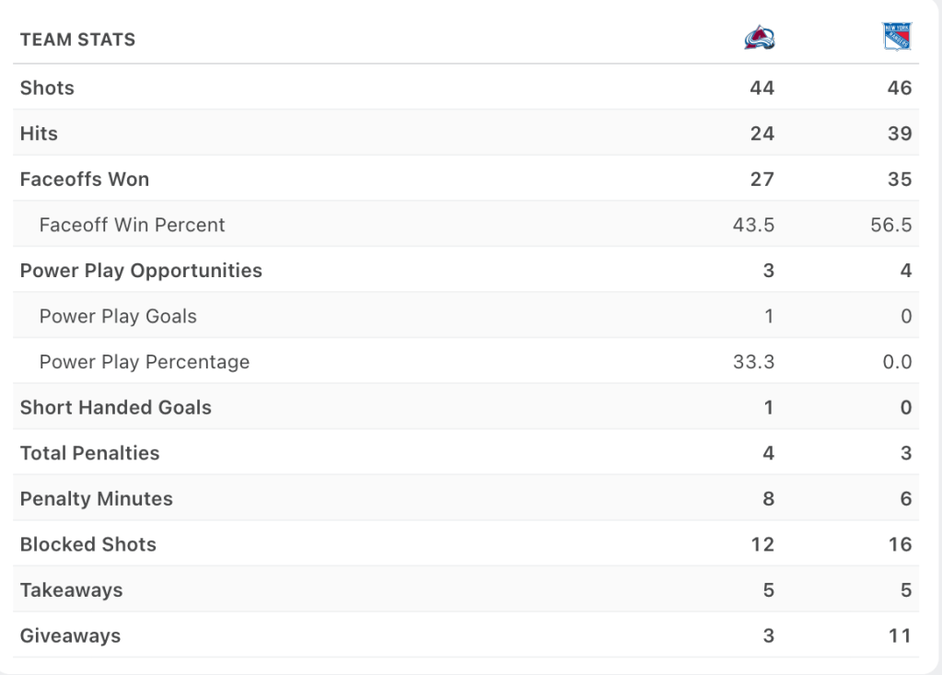Click the Avalanche power play percentage 33.3
942x675 pixels.
point(754,362)
